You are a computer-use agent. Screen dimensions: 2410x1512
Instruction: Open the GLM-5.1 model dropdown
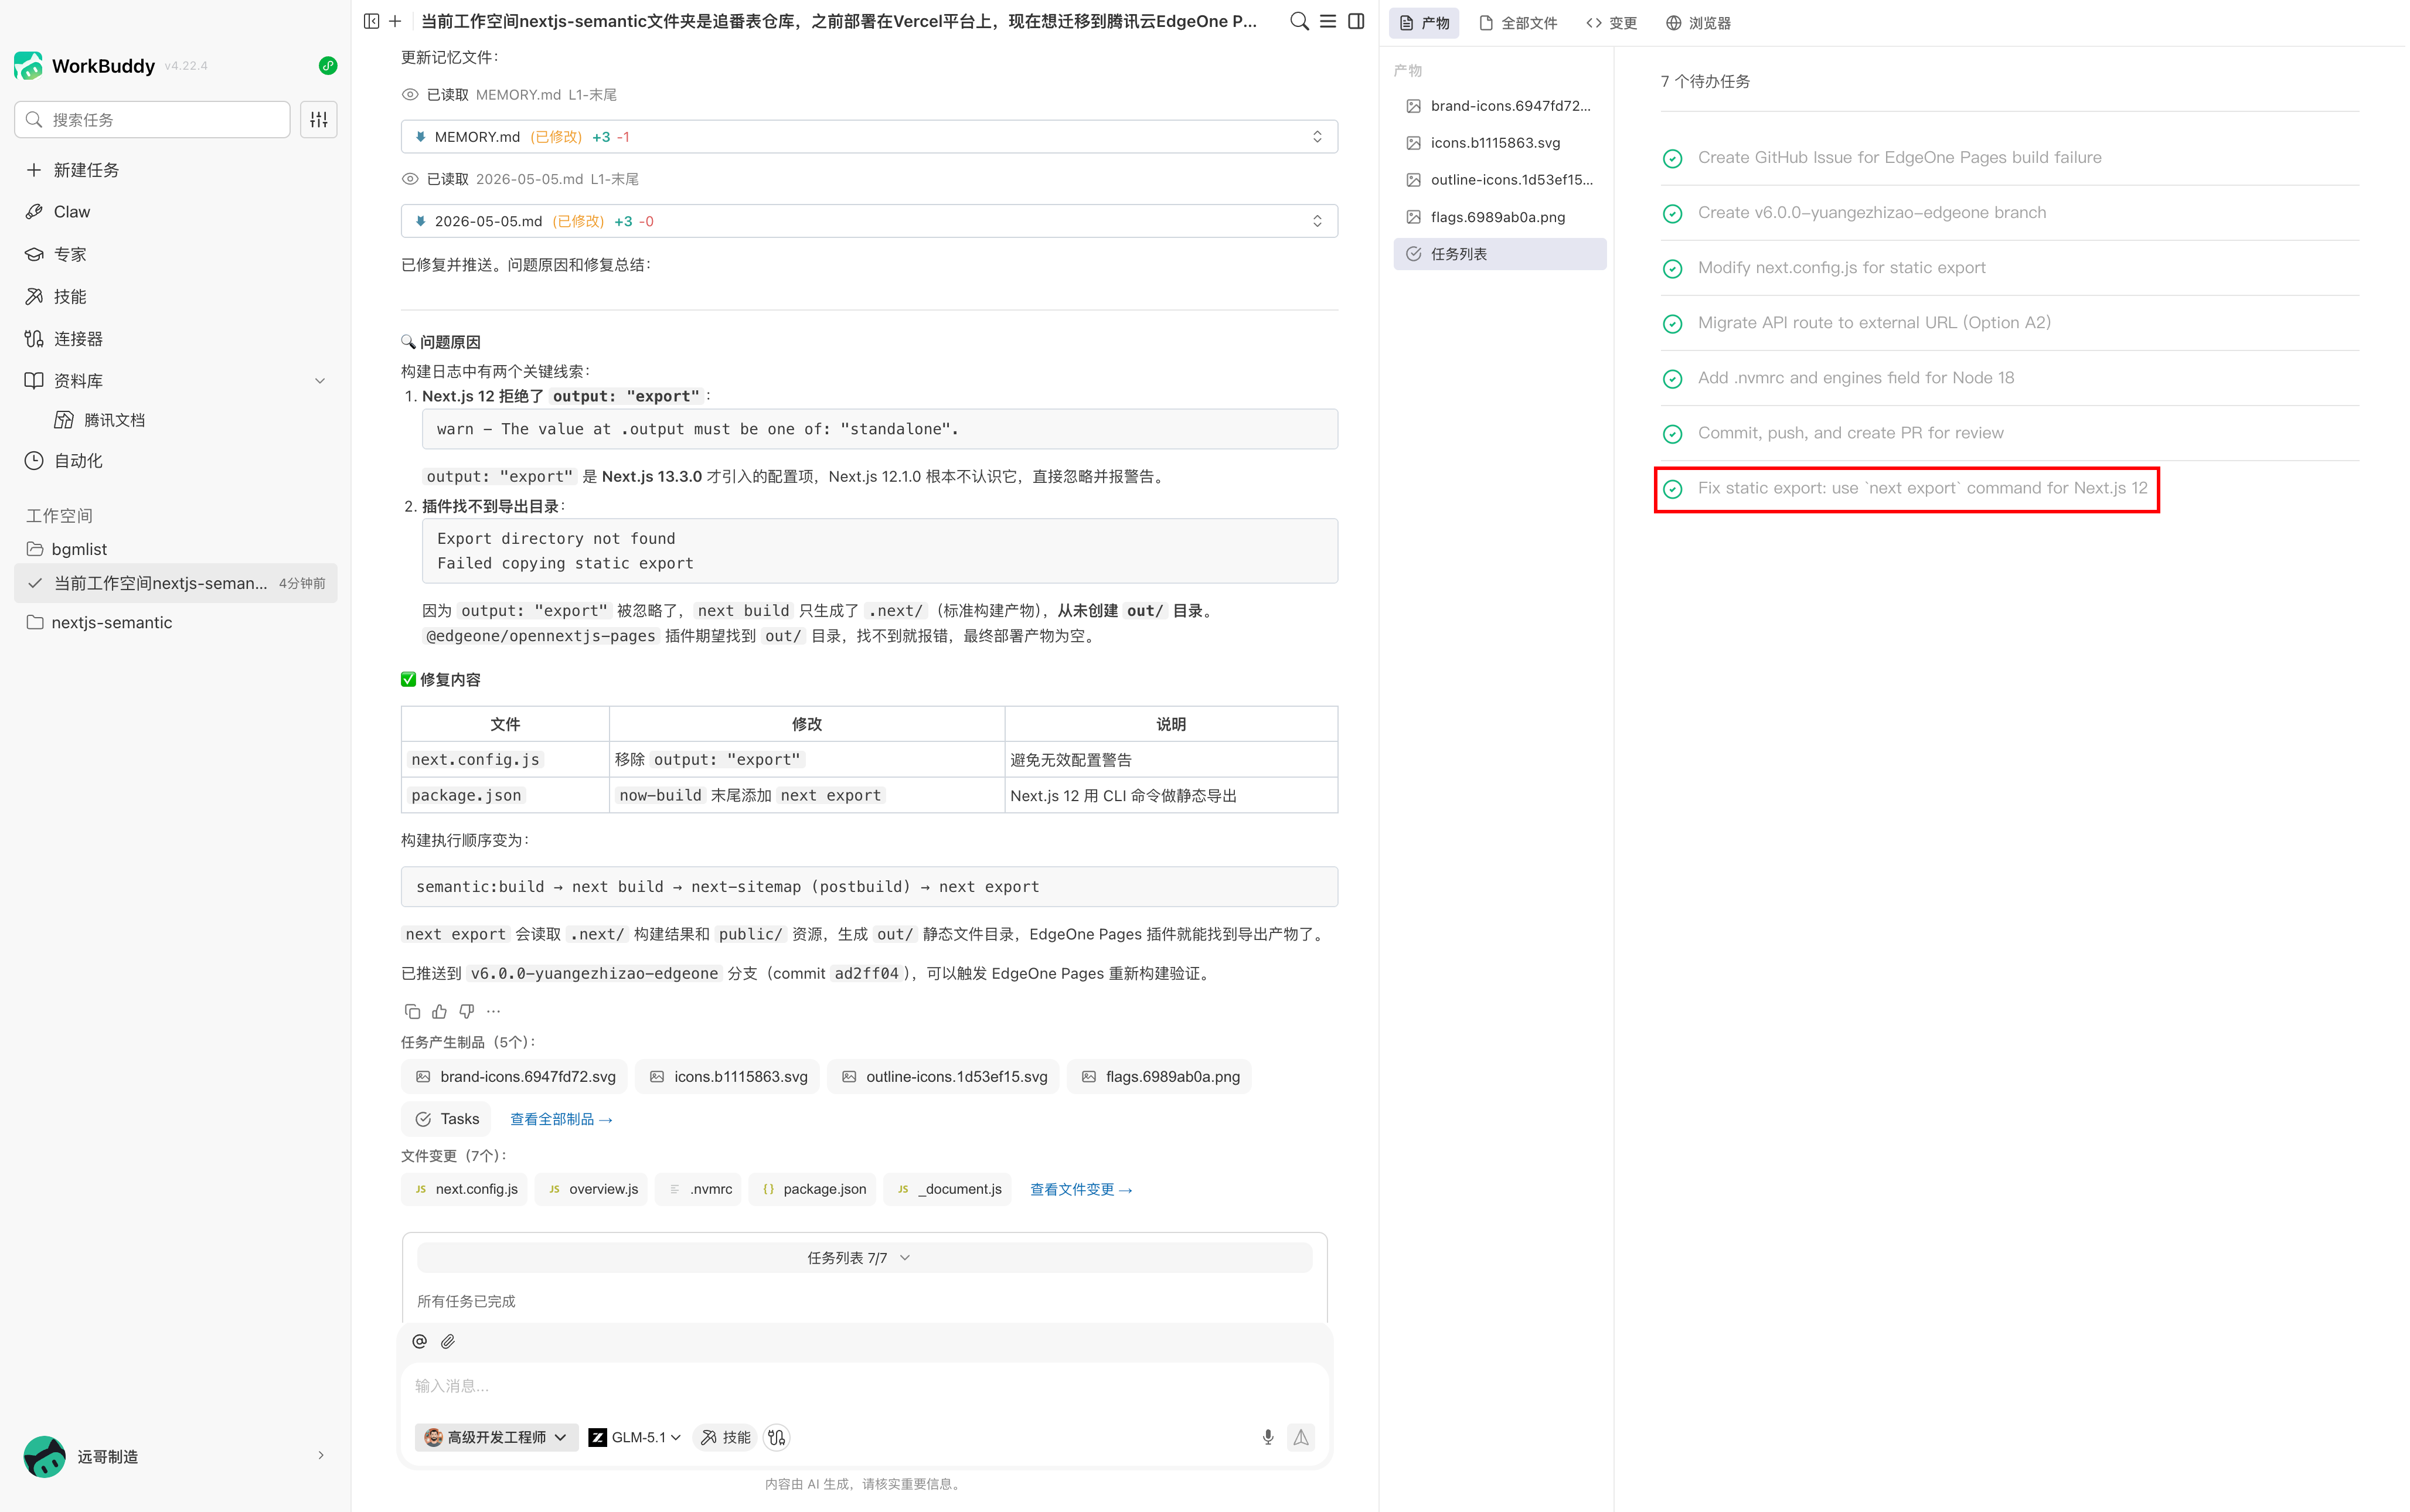(x=635, y=1437)
